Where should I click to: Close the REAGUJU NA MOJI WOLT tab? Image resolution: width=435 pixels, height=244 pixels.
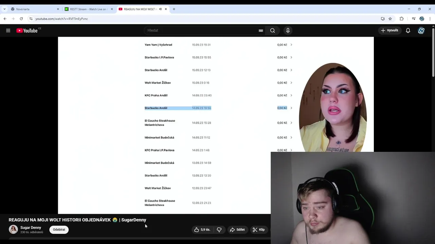(x=166, y=9)
